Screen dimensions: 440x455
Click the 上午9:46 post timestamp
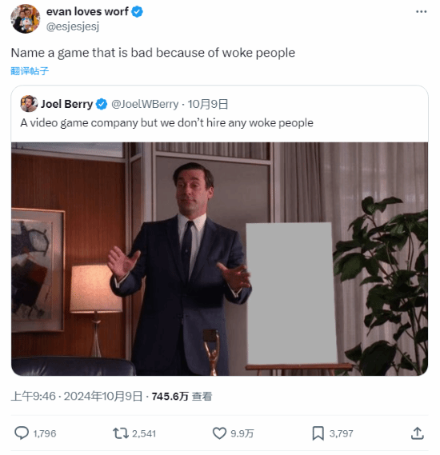33,396
